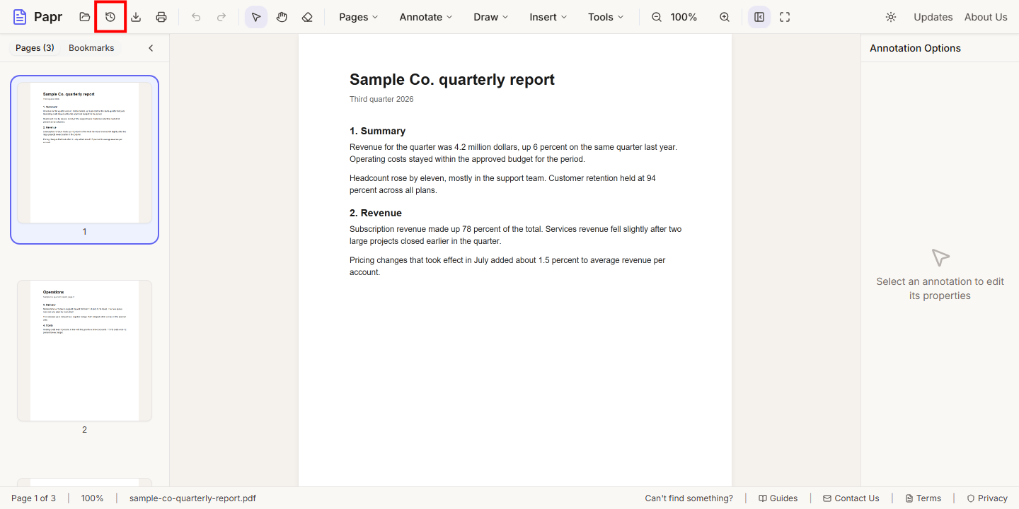Click the "1. Summary" section heading
The width and height of the screenshot is (1019, 509).
pos(378,131)
